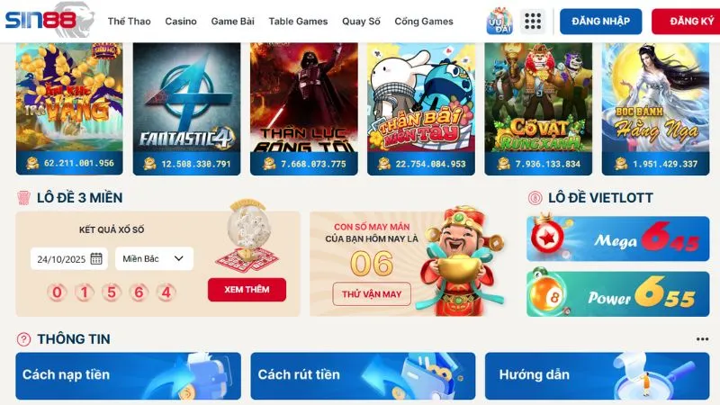This screenshot has width=720, height=405.
Task: Click the Lô Đề Vietlott circular icon
Action: (535, 198)
